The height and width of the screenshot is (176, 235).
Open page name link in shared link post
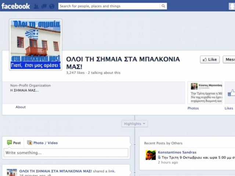[55, 171]
